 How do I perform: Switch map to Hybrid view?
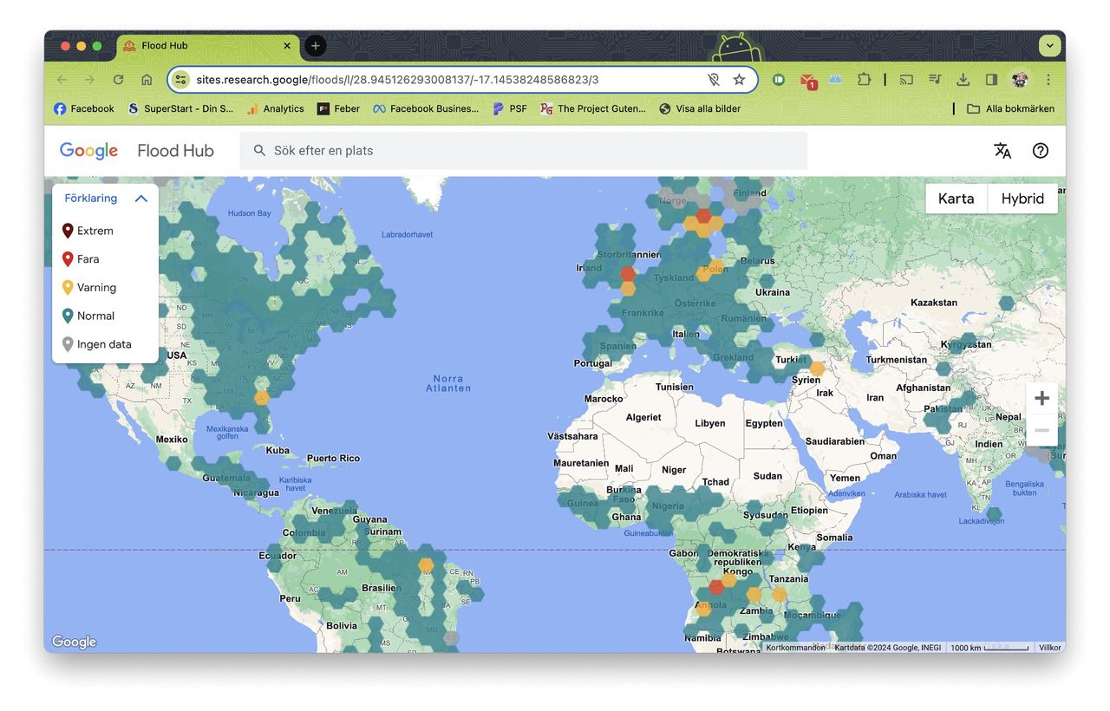1022,199
